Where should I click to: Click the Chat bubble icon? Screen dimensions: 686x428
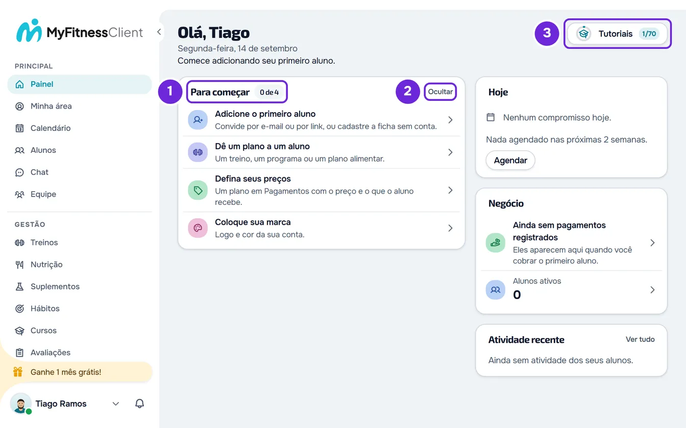pyautogui.click(x=19, y=172)
